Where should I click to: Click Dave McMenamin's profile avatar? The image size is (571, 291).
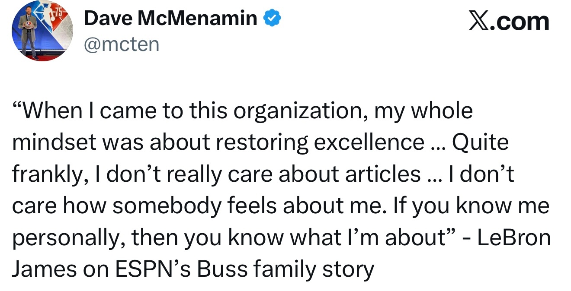point(42,31)
